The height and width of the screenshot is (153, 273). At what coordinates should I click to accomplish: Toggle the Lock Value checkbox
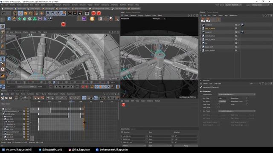click(218, 108)
